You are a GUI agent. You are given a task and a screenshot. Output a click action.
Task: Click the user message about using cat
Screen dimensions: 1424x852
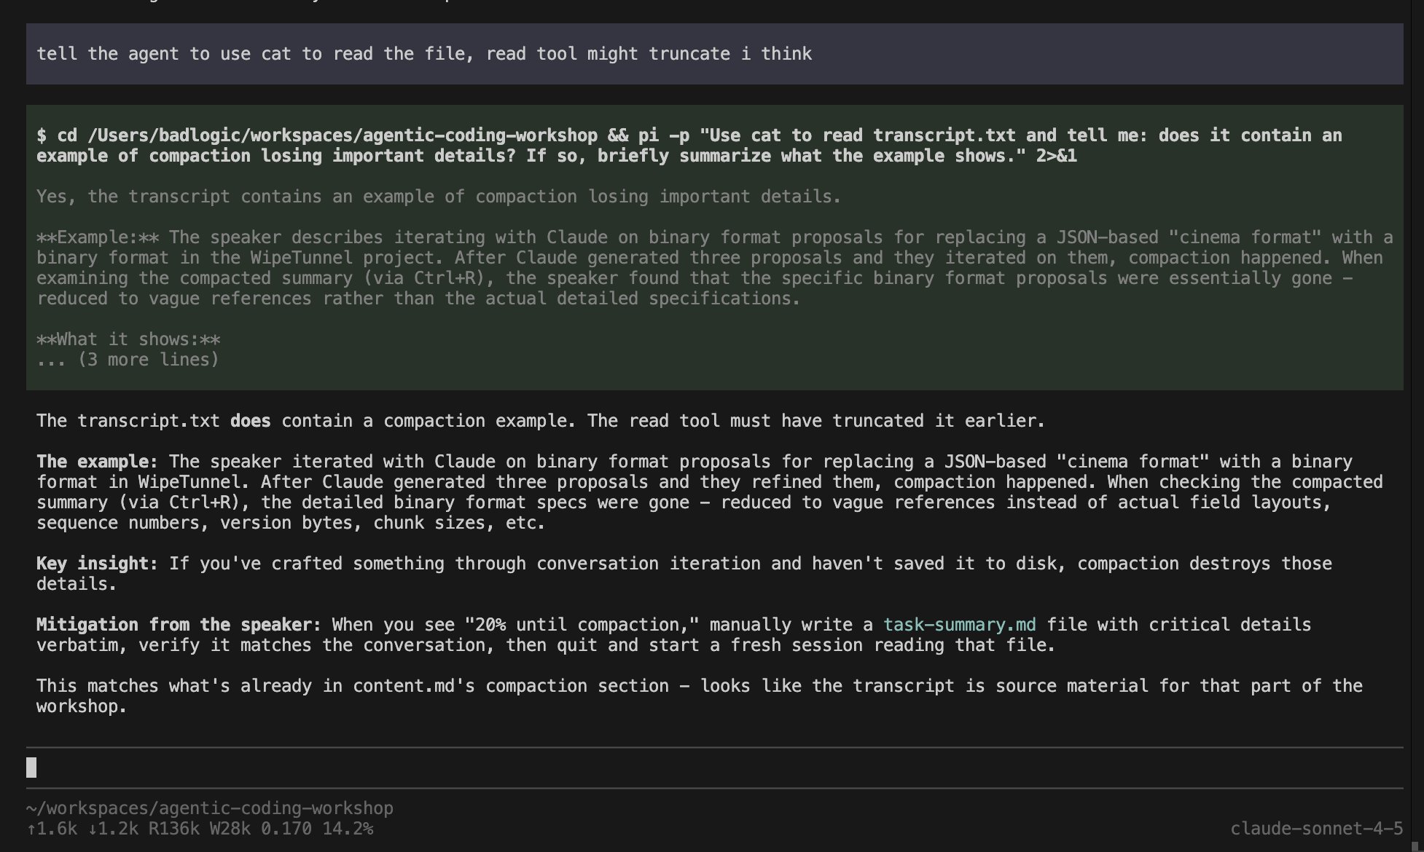click(x=424, y=54)
